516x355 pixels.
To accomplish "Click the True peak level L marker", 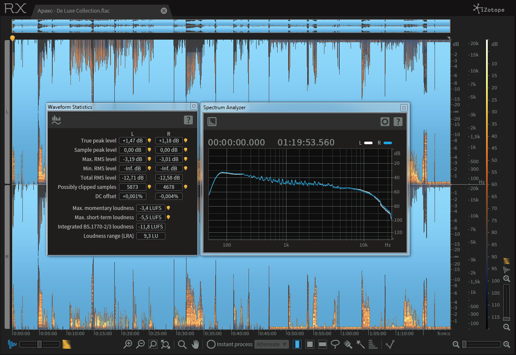I will click(149, 141).
